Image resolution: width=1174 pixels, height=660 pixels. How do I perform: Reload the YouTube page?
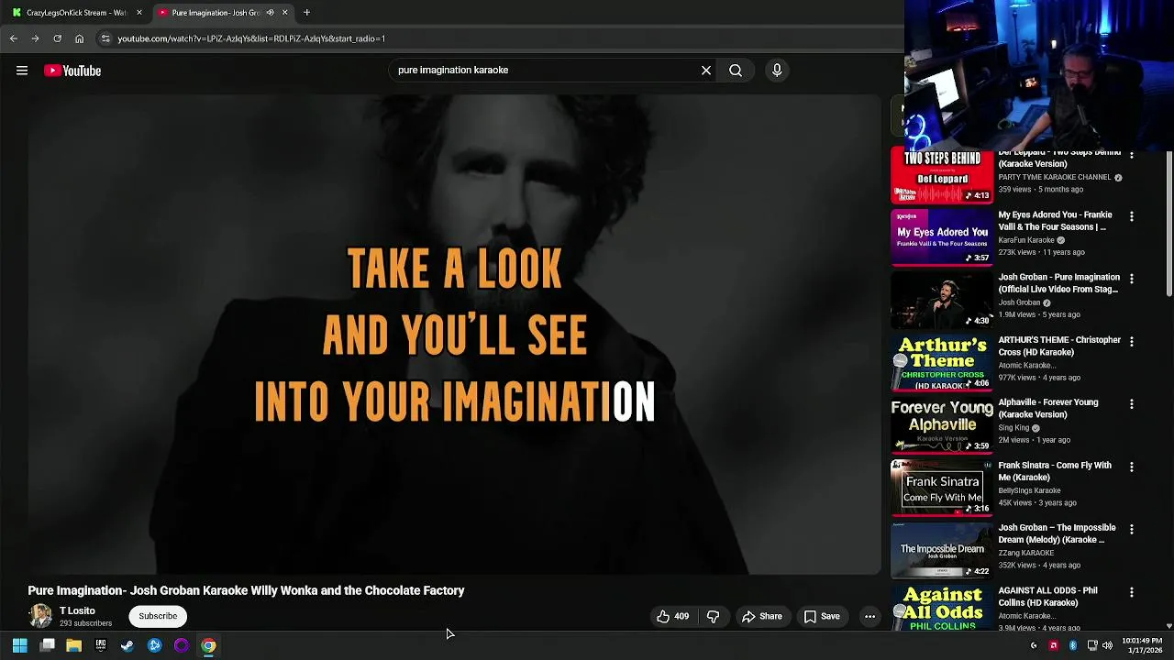coord(57,38)
